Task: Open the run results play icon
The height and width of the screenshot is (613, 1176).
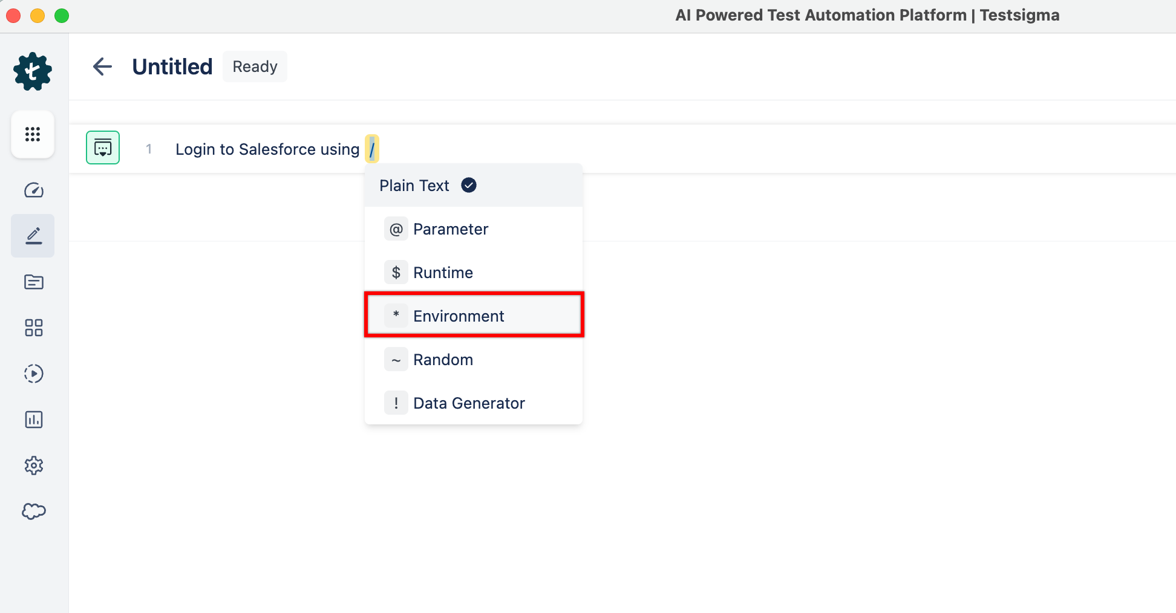Action: click(x=34, y=374)
